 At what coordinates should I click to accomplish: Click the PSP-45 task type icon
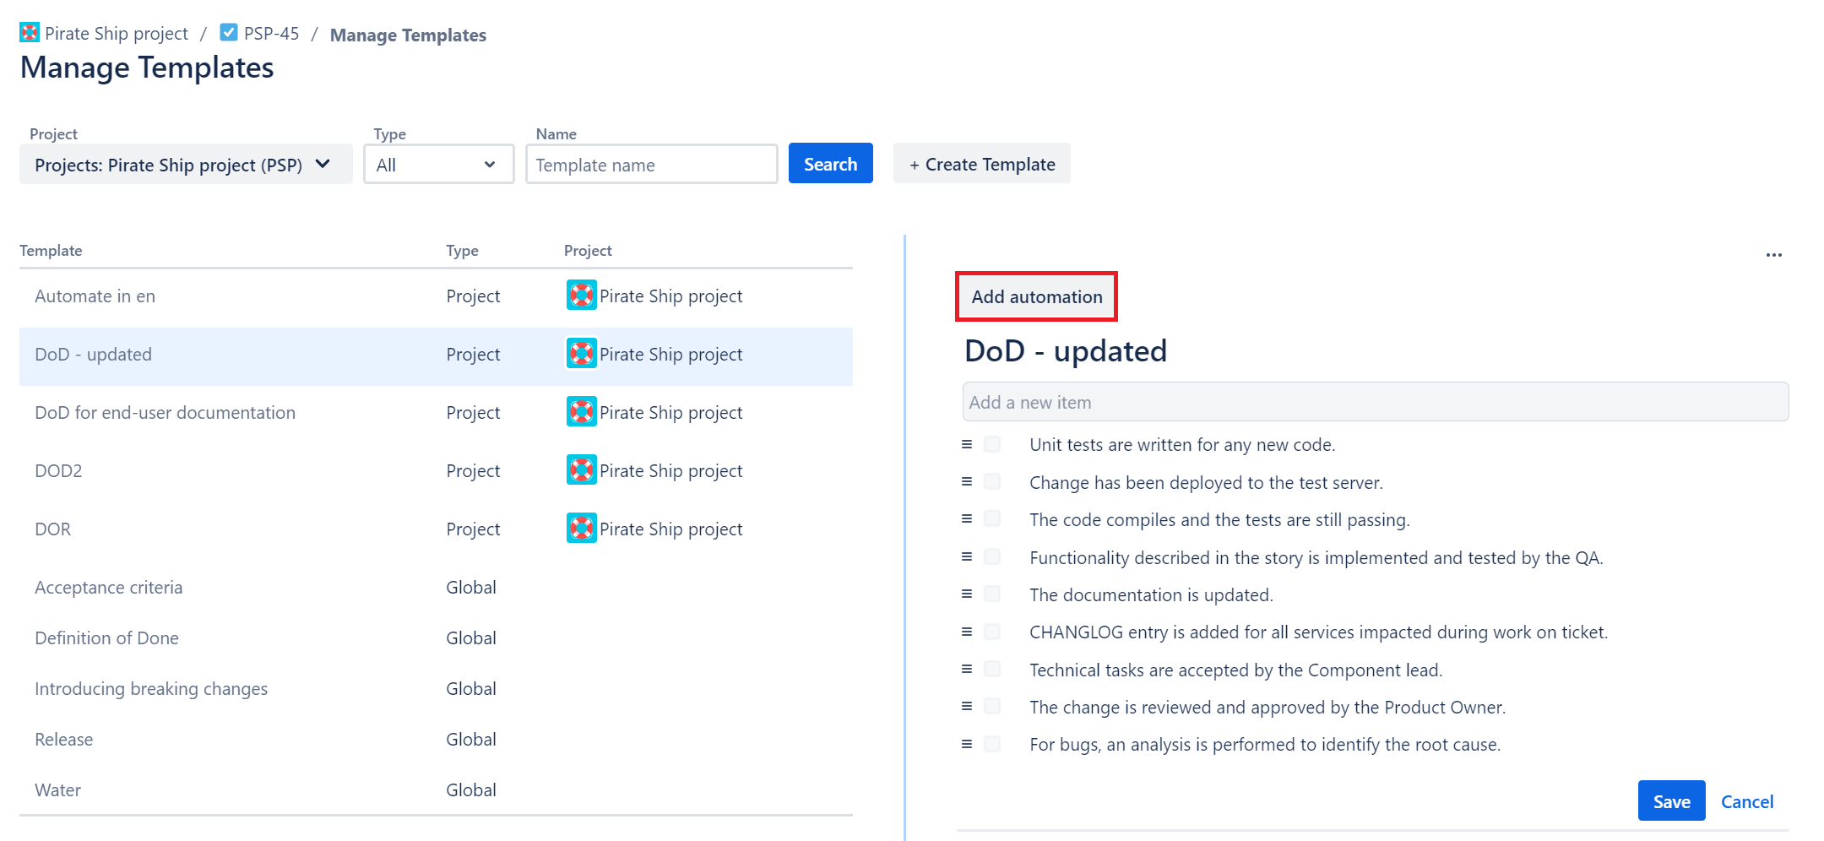[x=228, y=32]
